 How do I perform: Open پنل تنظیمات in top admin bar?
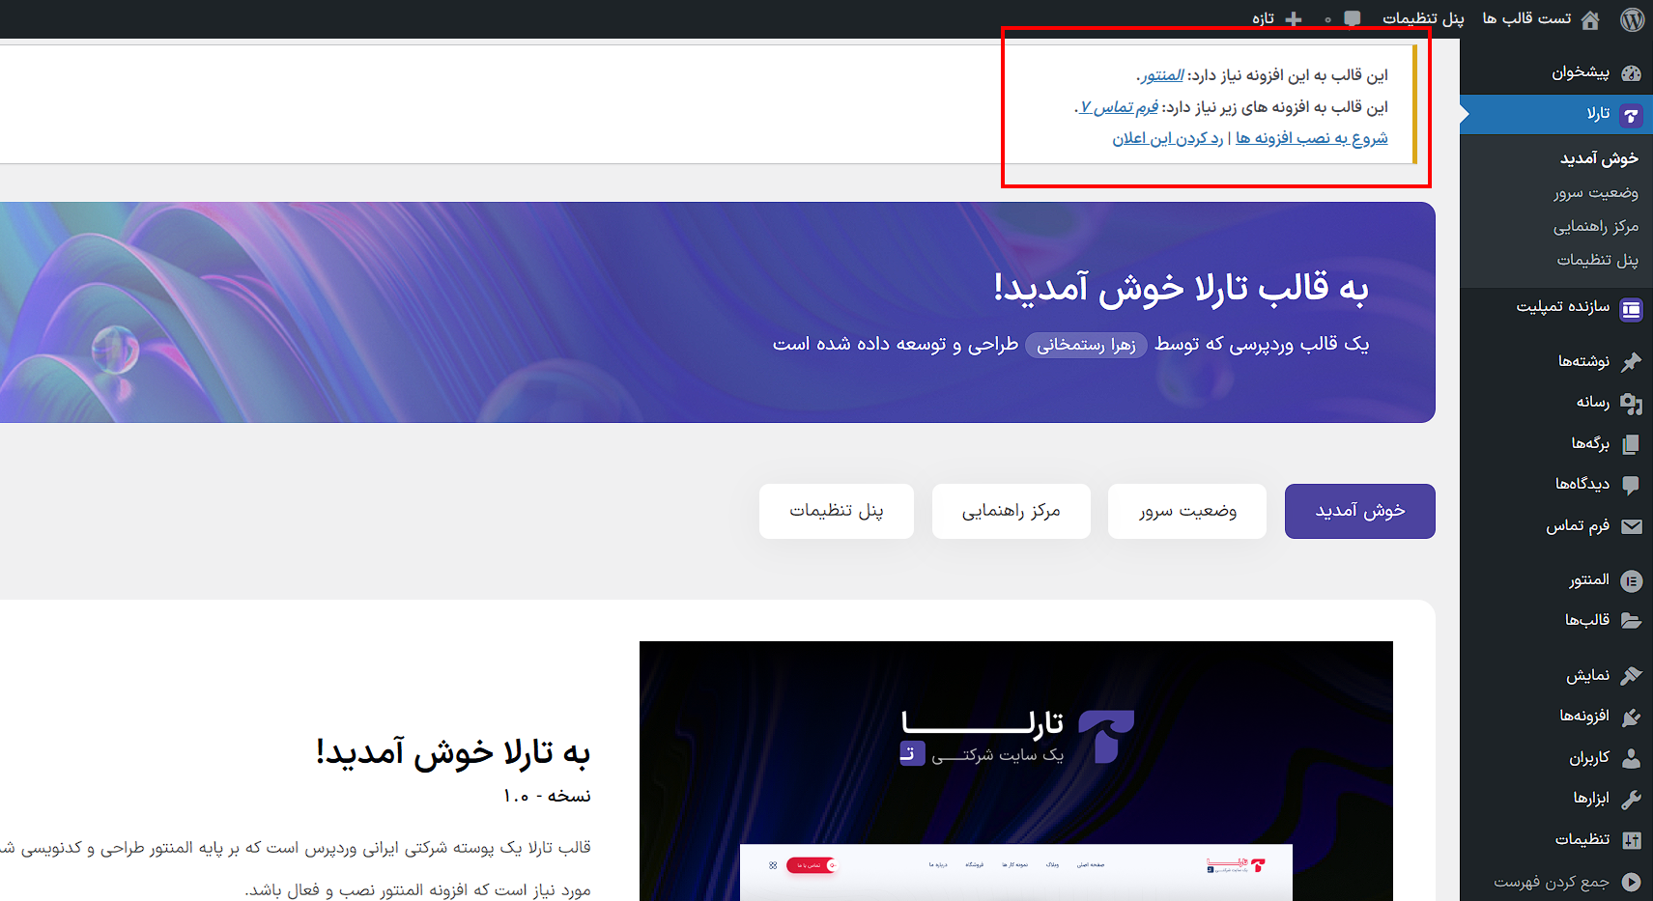coord(1423,19)
